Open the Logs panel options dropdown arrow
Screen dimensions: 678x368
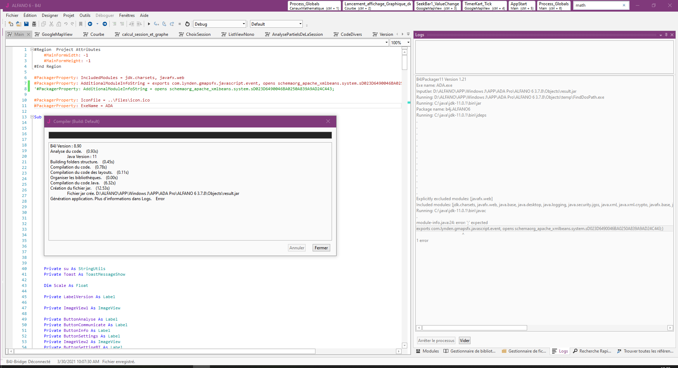pyautogui.click(x=661, y=35)
